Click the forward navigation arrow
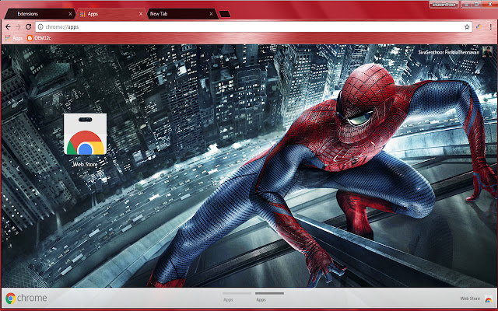Screen dimensions: 498x311 (18, 27)
